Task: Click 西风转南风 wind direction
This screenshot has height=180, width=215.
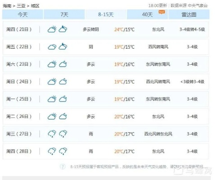Action: point(158,47)
